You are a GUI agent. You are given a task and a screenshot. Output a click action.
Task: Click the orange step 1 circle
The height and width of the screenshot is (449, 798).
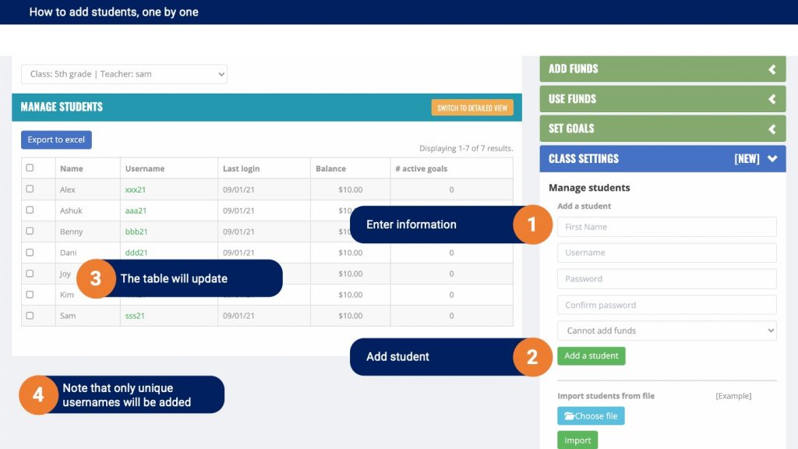(532, 224)
